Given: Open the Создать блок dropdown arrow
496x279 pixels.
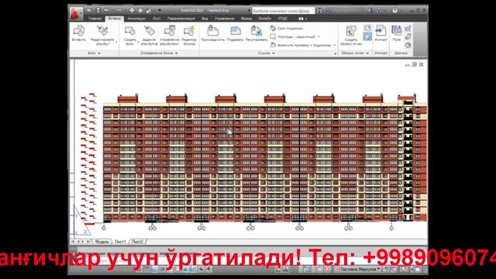Looking at the screenshot, I should tap(138, 42).
